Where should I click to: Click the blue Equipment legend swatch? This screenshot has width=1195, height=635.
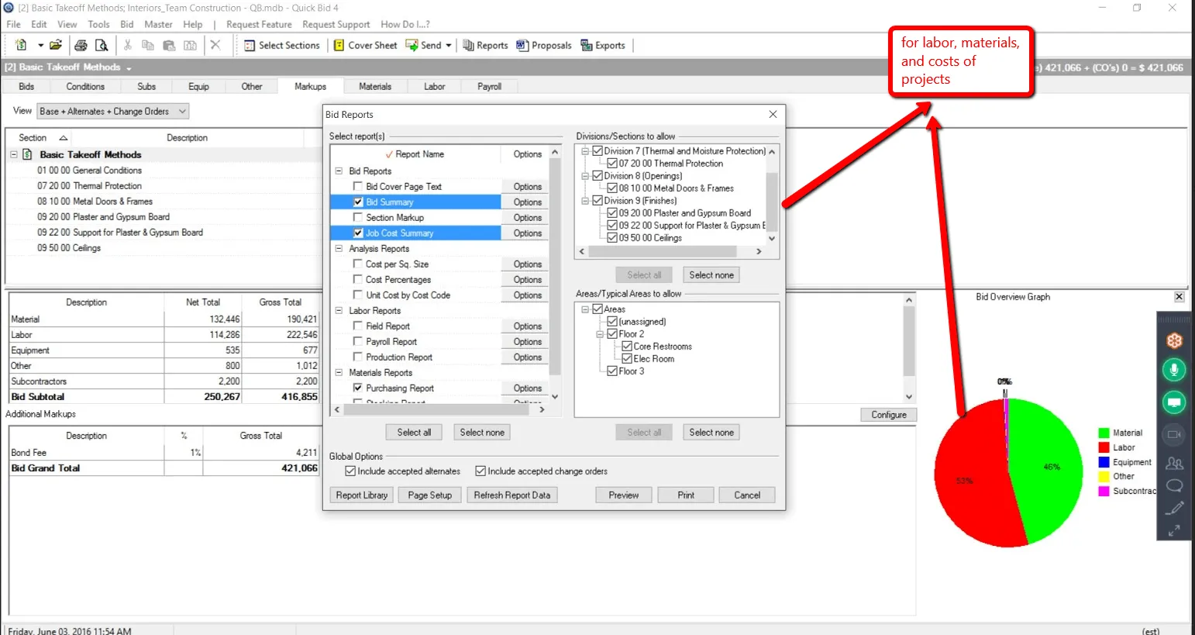click(1104, 462)
